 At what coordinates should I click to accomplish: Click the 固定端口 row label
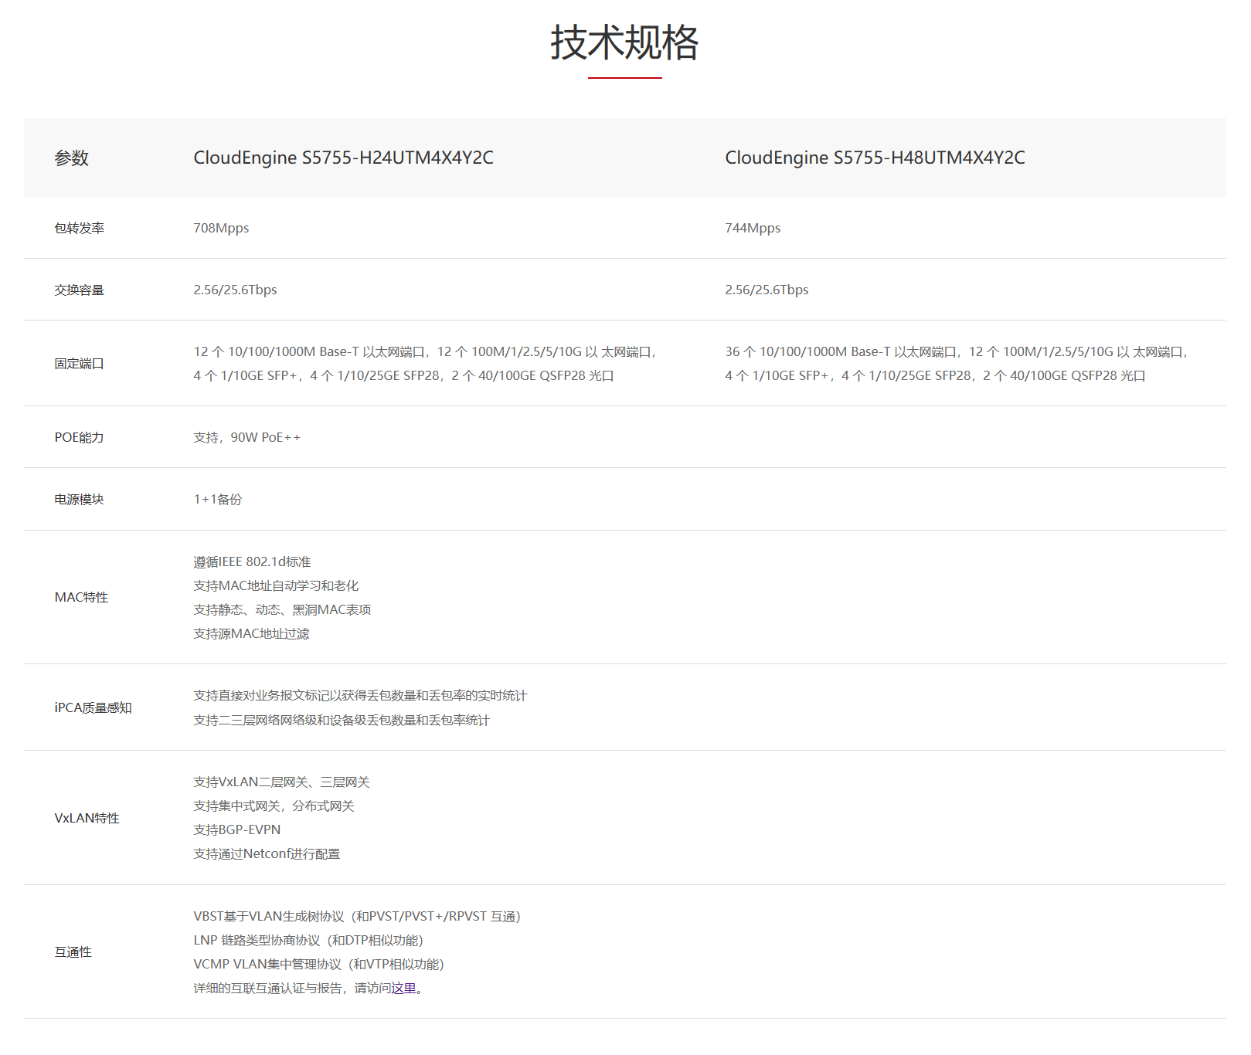tap(79, 364)
